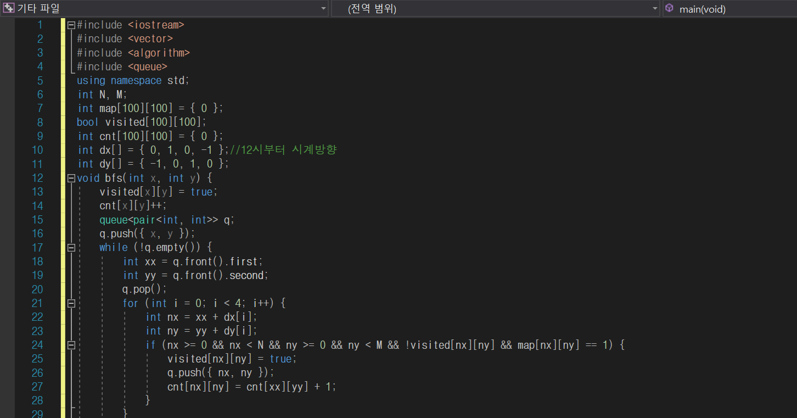Image resolution: width=797 pixels, height=418 pixels.
Task: Click "visited[nx][ny] = true;" on line 25
Action: (x=232, y=359)
